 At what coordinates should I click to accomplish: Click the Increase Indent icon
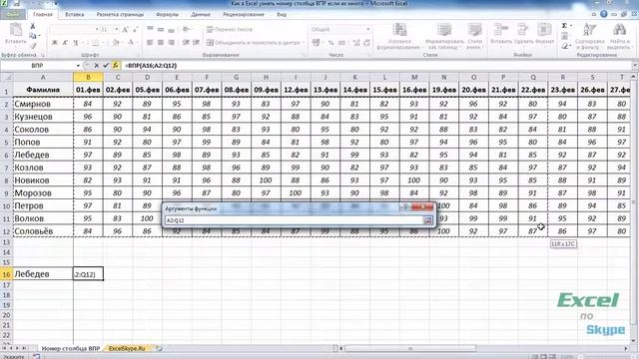[x=196, y=42]
